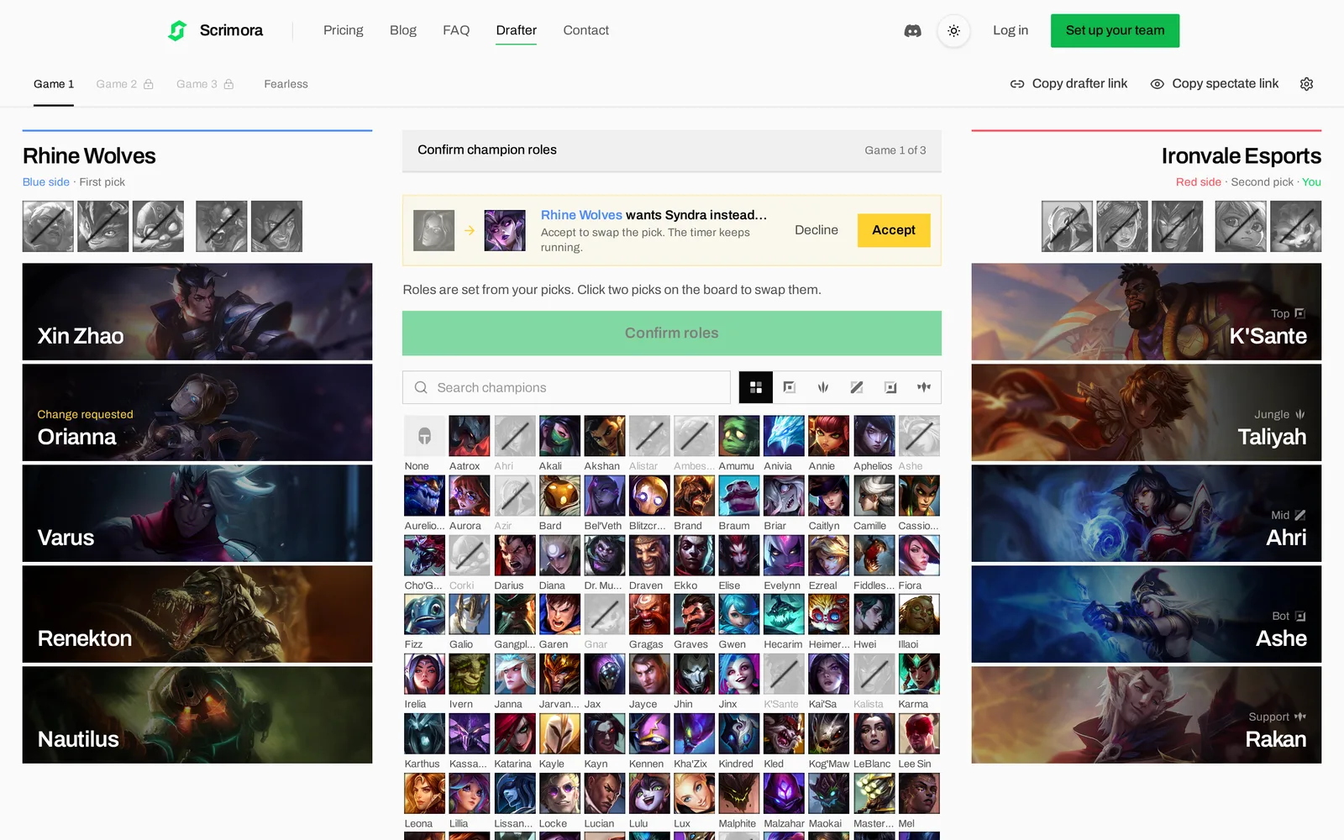Select Ahri Mid pick card
The height and width of the screenshot is (840, 1344).
[1147, 513]
